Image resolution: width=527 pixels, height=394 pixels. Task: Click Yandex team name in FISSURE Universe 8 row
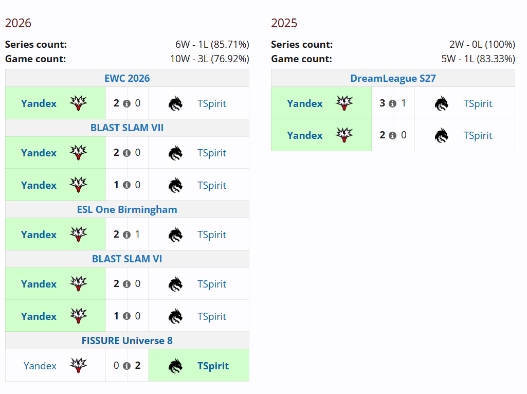40,366
